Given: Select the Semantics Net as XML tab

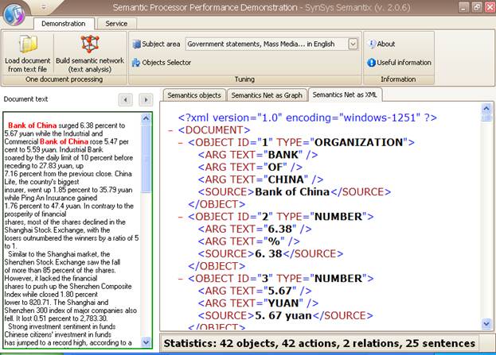Looking at the screenshot, I should [x=345, y=95].
